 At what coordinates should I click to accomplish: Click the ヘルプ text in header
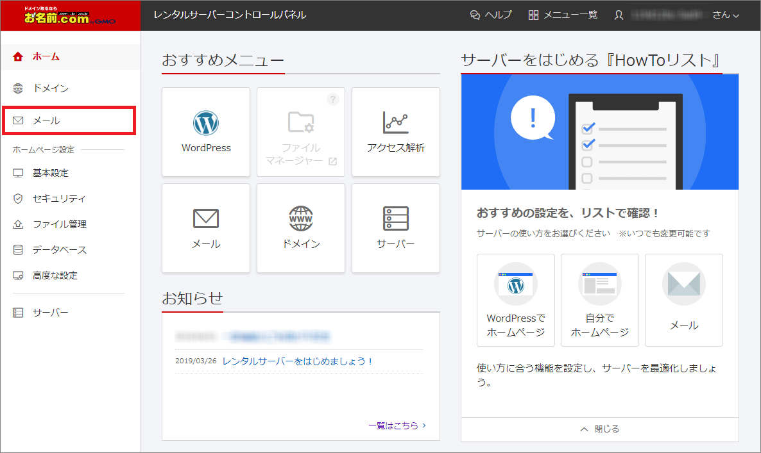pos(499,15)
